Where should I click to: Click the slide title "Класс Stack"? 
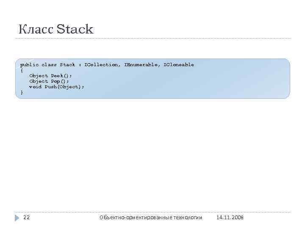pos(56,29)
